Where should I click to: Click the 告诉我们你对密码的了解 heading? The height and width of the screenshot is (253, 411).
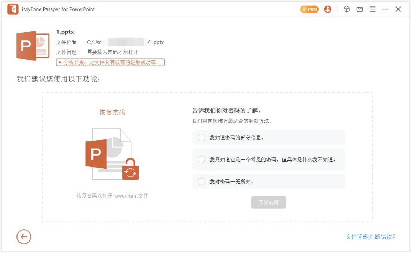227,111
